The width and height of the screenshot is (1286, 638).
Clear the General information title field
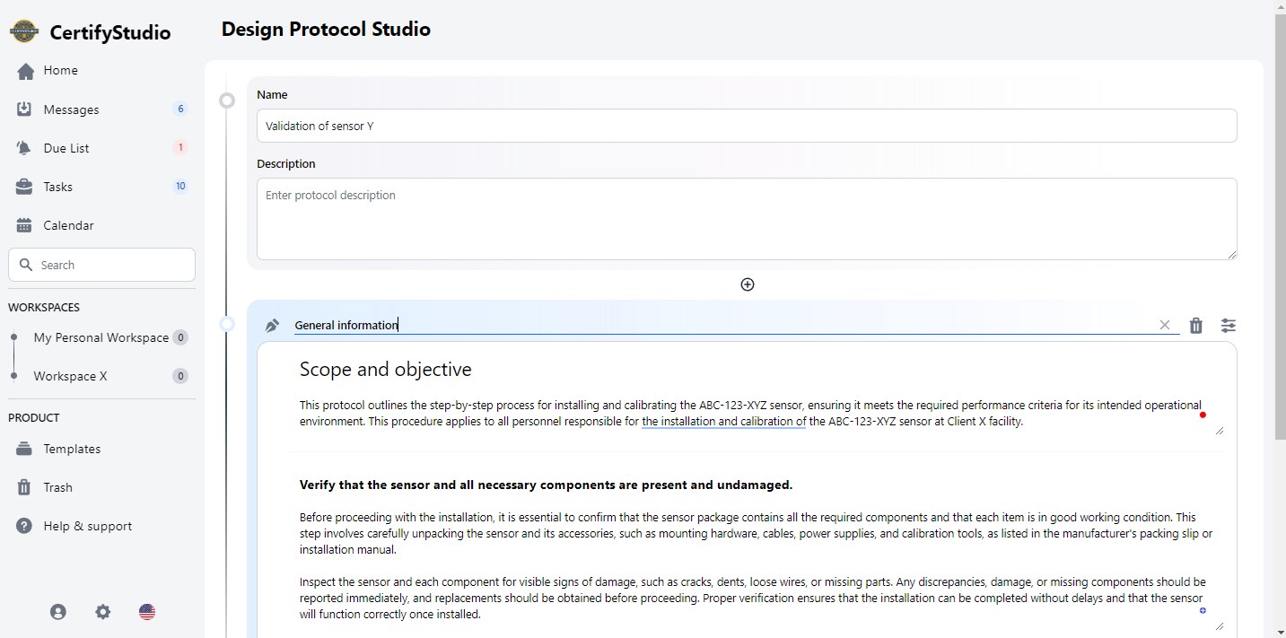[x=1164, y=325]
